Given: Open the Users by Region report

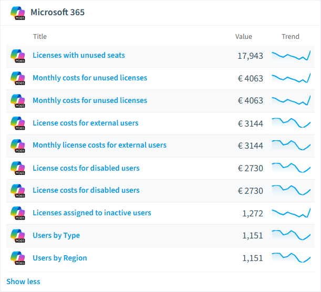Looking at the screenshot, I should 60,258.
